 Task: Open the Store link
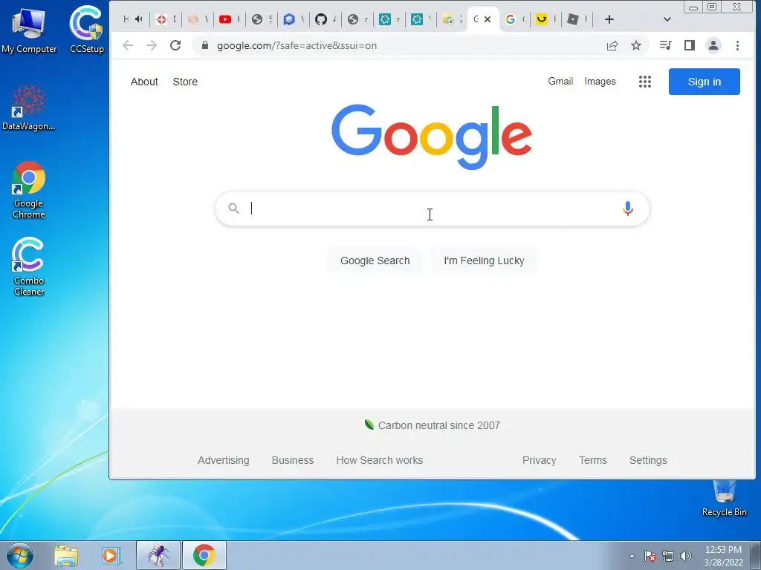pyautogui.click(x=185, y=82)
